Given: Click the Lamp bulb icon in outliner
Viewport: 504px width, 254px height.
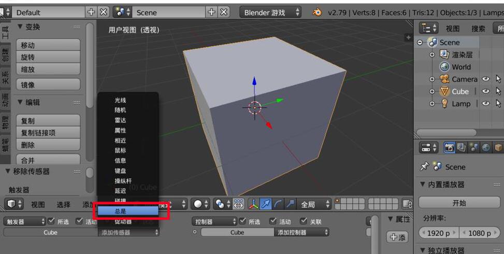Looking at the screenshot, I should tap(444, 104).
